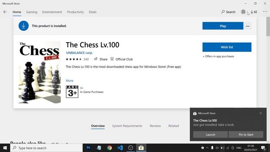Go to the Productivity tab
The height and width of the screenshot is (152, 270).
click(76, 12)
